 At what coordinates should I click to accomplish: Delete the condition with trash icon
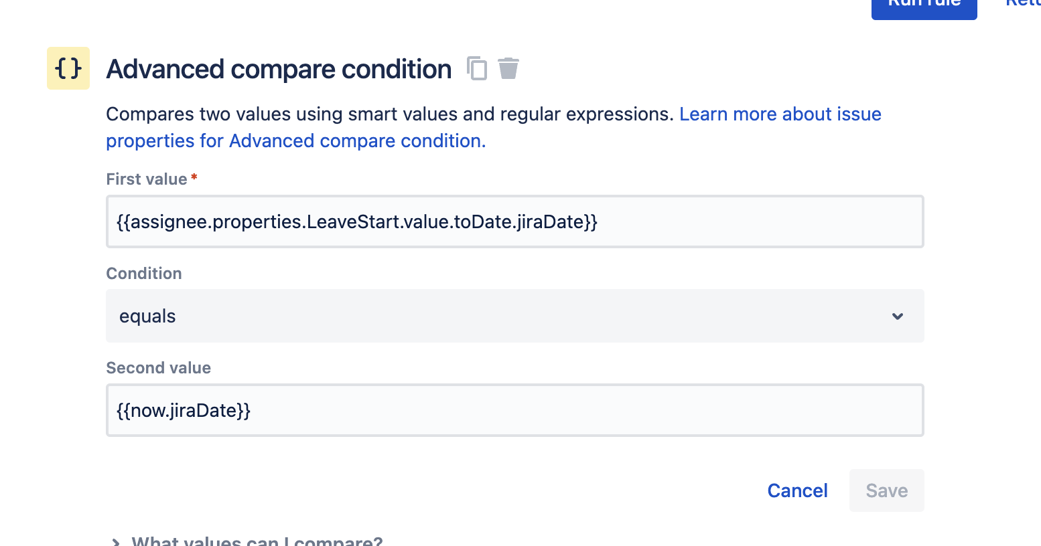(x=508, y=68)
